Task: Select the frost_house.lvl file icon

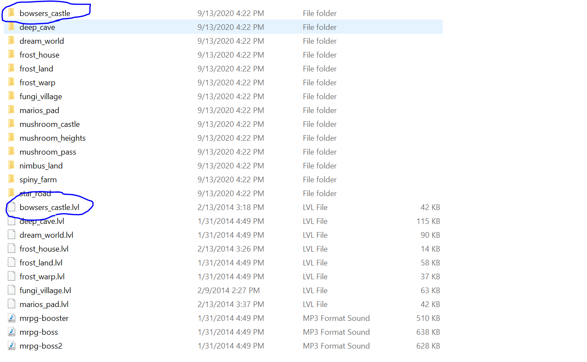Action: tap(11, 249)
